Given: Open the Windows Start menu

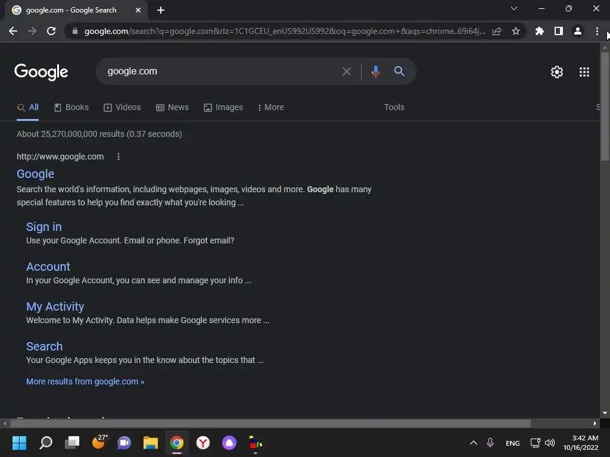Looking at the screenshot, I should [x=19, y=443].
